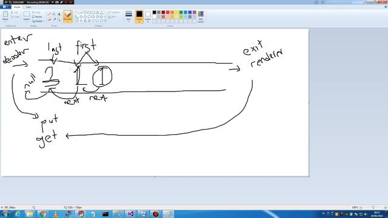Click the Crop command

tap(36, 12)
